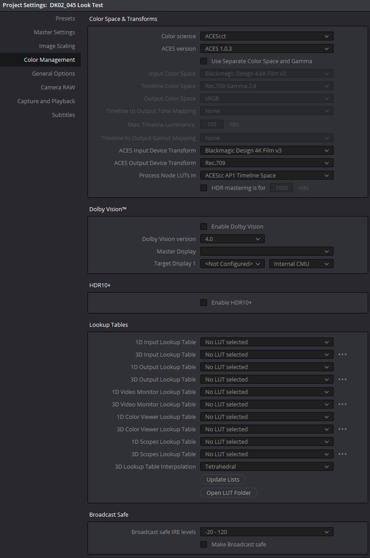
Task: Open 3D Scopes Lookup Table dropdown
Action: [267, 454]
